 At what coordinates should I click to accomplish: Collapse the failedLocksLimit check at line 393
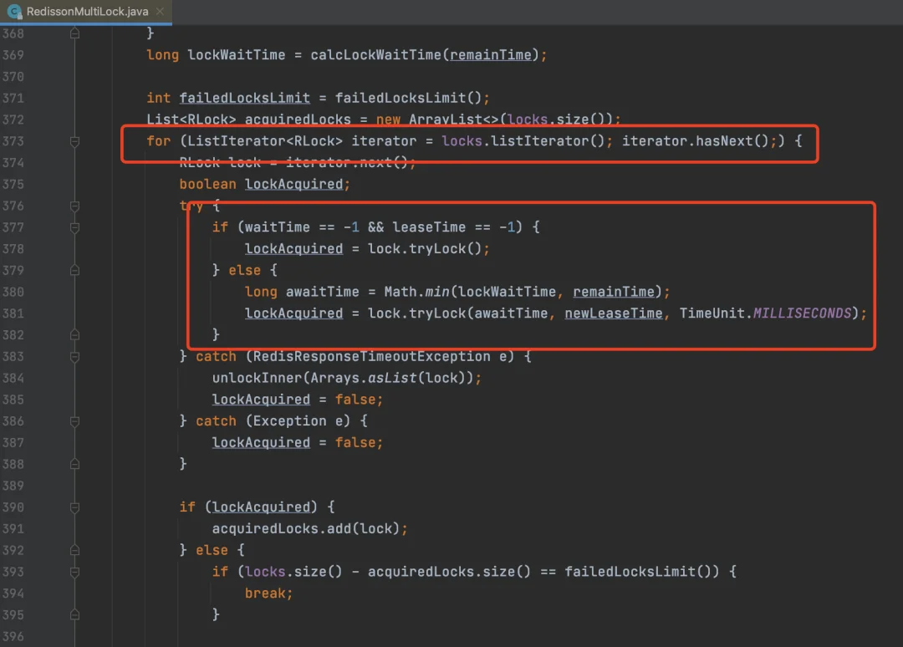pos(75,572)
